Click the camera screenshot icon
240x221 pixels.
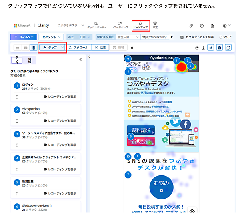coord(219,48)
